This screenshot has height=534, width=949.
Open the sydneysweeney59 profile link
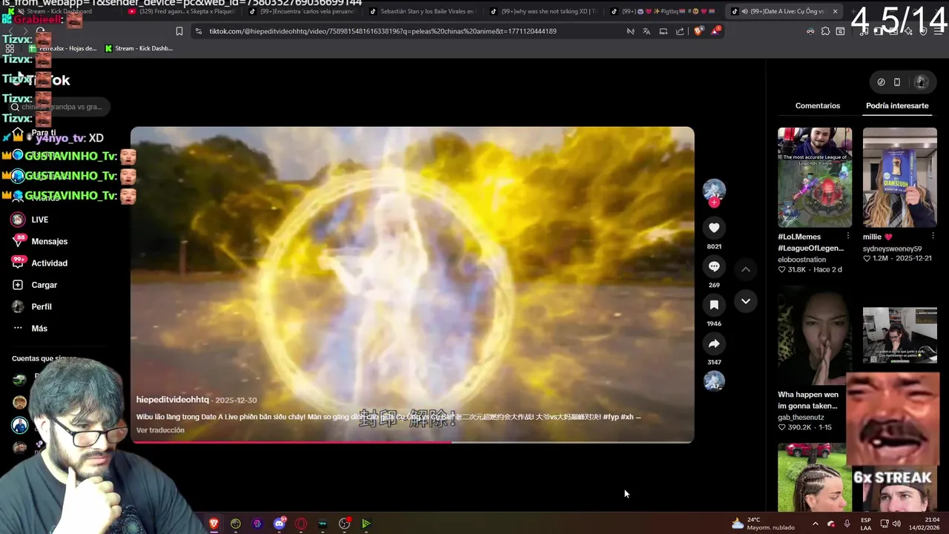[892, 249]
